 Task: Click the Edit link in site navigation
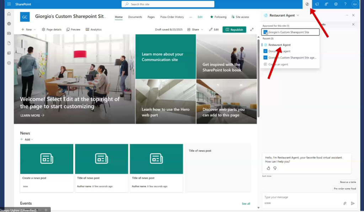[x=200, y=17]
